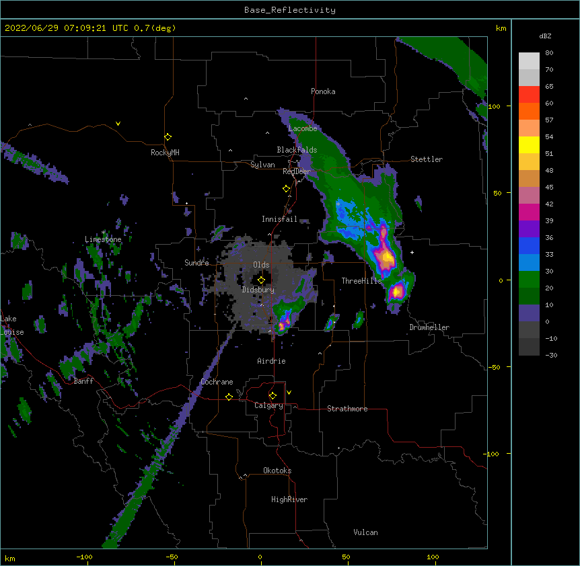Select the yellow 51-54 dBZ legend swatch
The image size is (580, 566).
click(529, 145)
